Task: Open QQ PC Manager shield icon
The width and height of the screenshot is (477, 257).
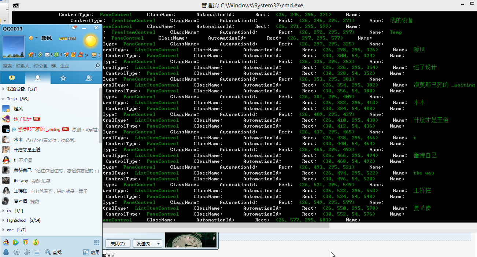Action: (x=25, y=242)
